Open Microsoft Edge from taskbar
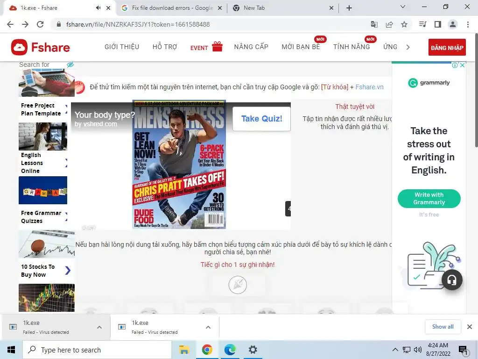 pos(230,350)
